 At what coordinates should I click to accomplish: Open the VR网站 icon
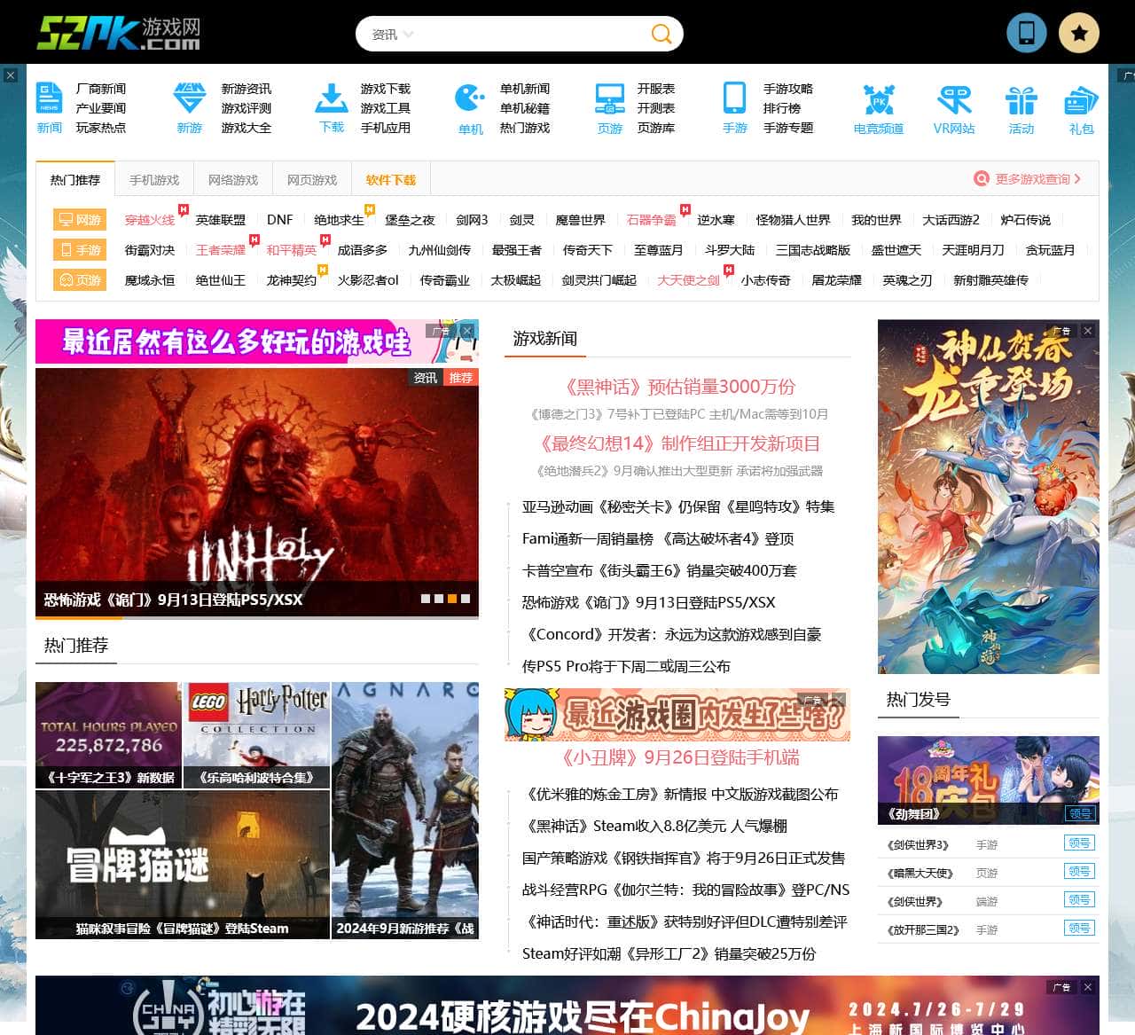[954, 108]
